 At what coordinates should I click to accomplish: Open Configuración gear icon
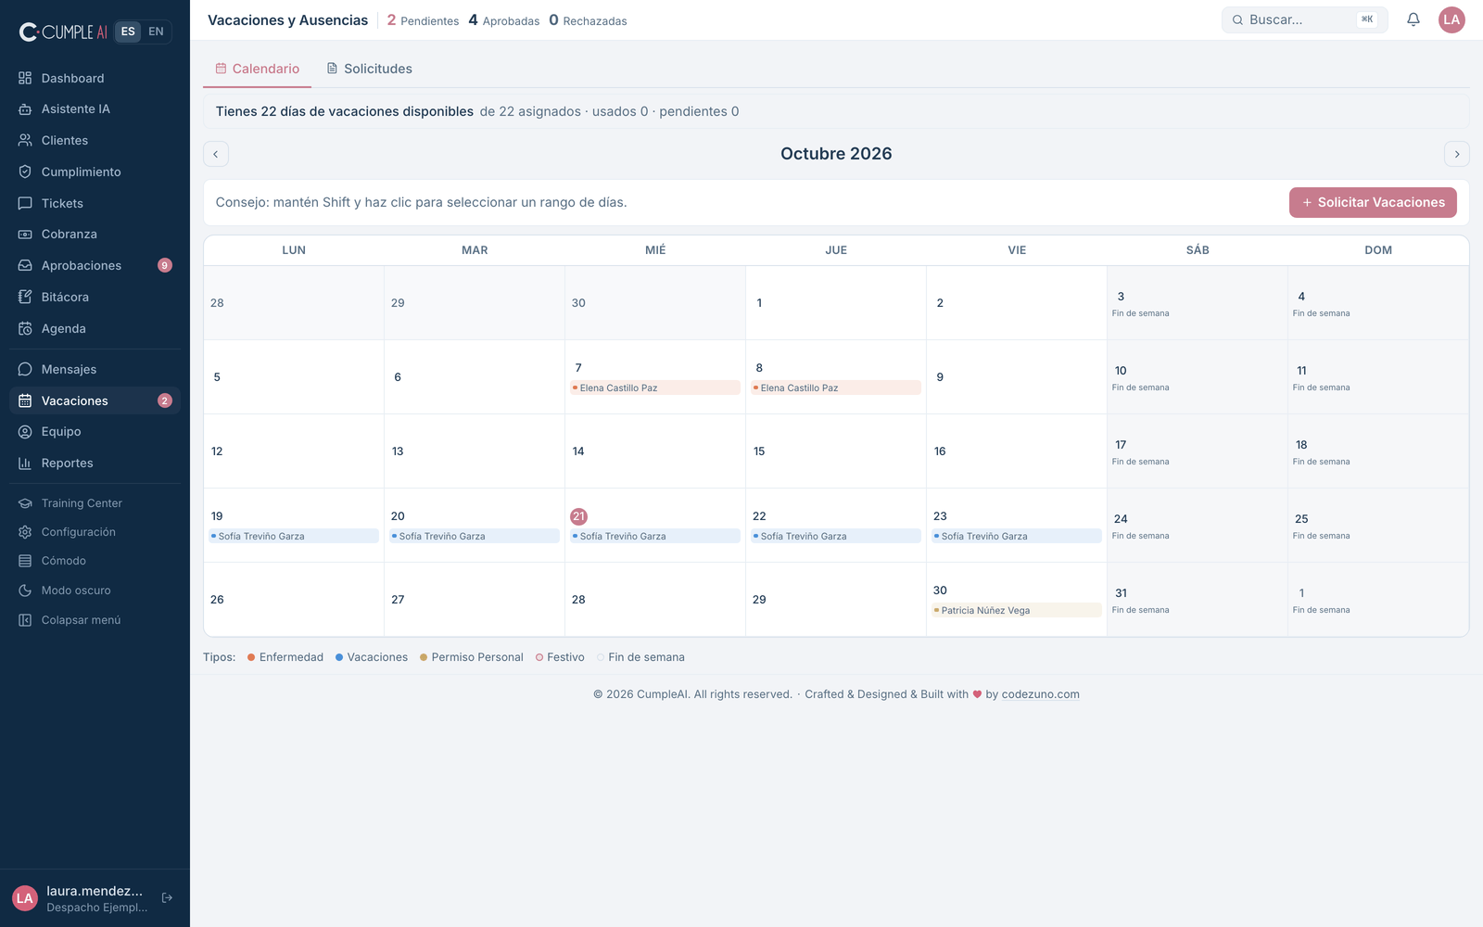click(x=25, y=532)
